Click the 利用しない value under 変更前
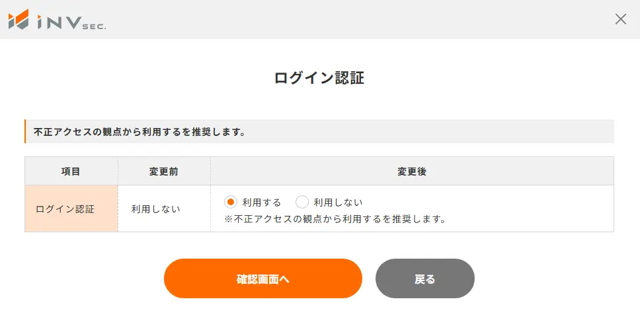 point(155,209)
